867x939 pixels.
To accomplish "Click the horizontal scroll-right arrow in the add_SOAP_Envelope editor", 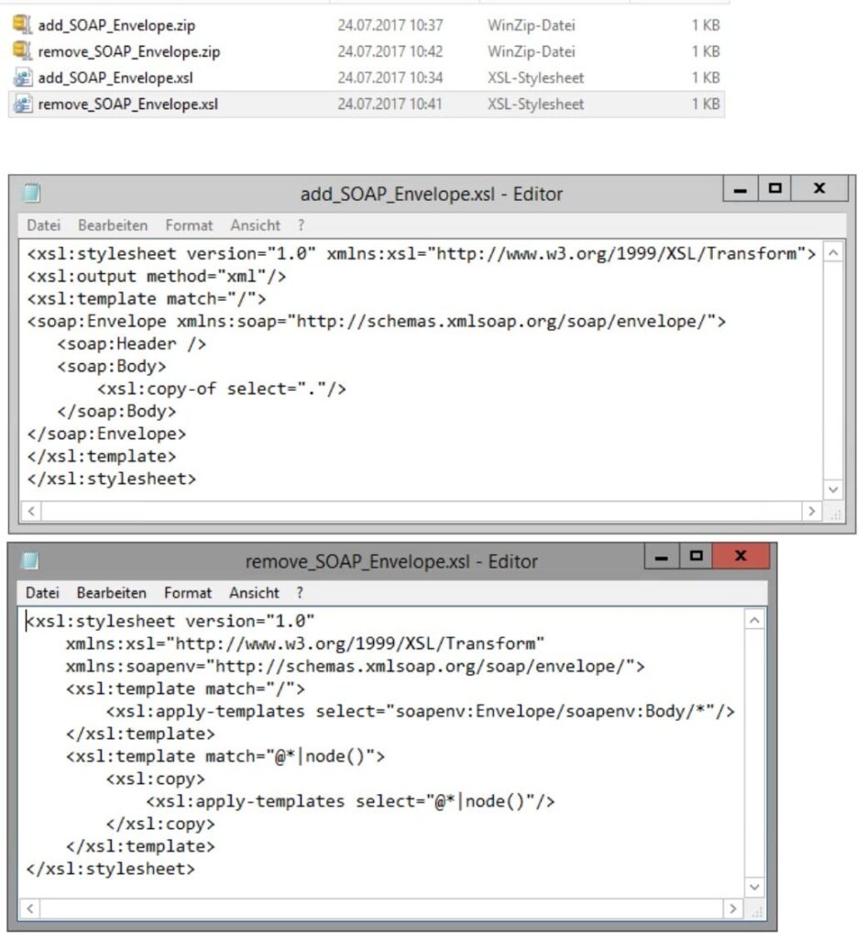I will click(x=812, y=511).
